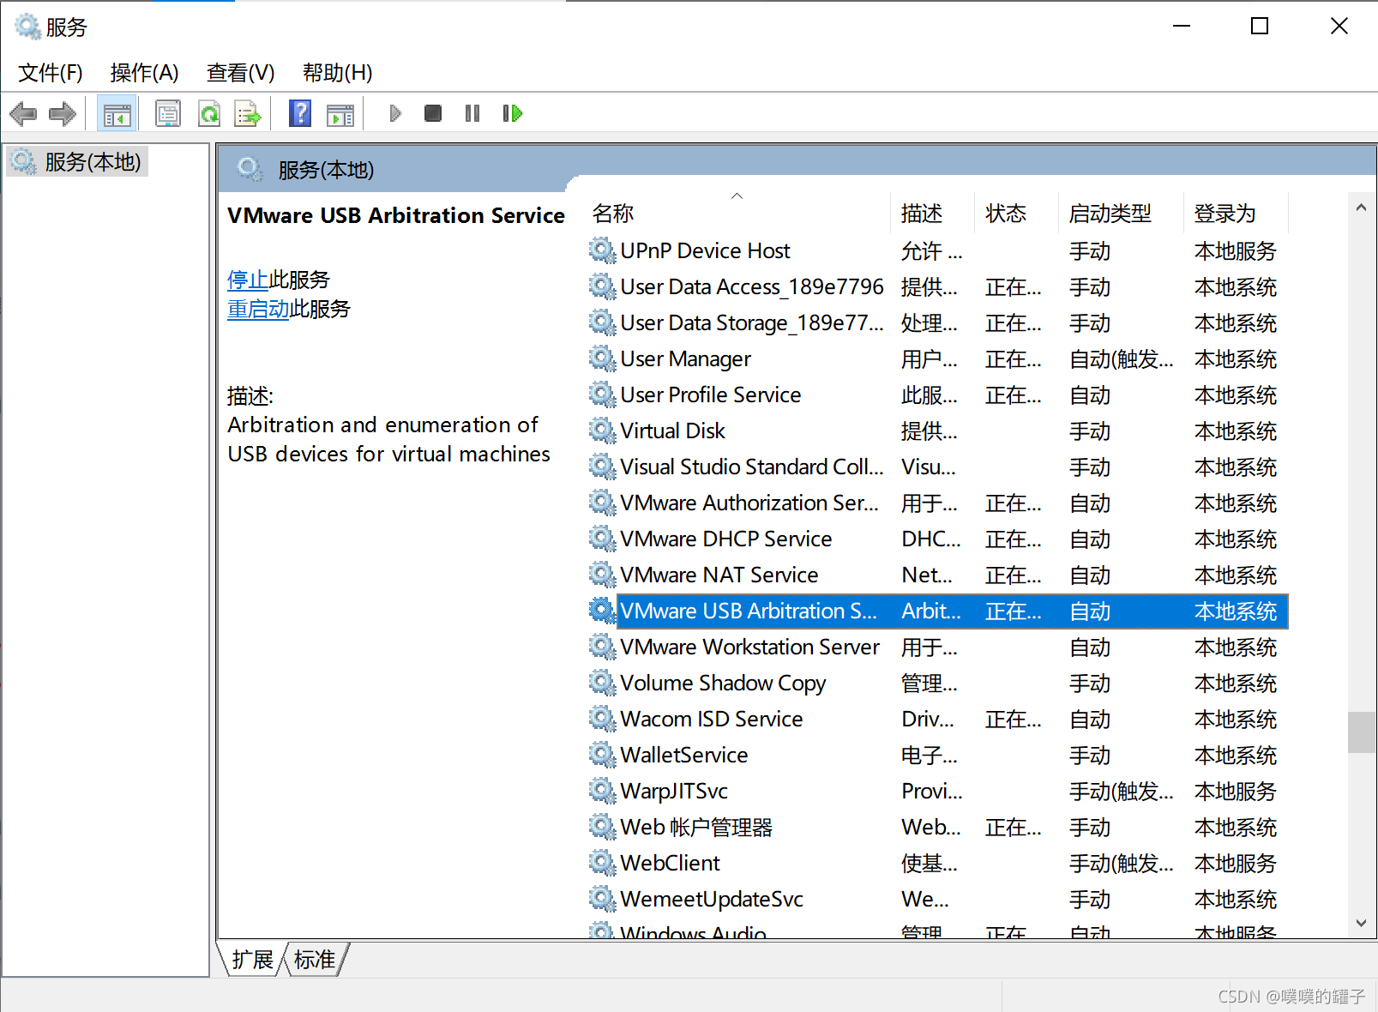Viewport: 1378px width, 1012px height.
Task: Open the Properties toolbar icon
Action: 168,113
